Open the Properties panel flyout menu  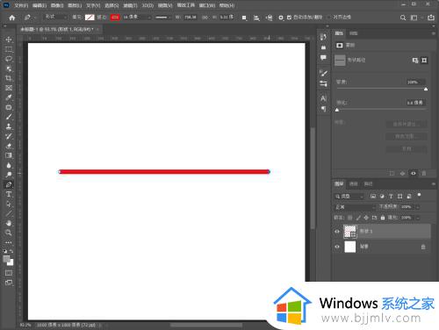434,33
